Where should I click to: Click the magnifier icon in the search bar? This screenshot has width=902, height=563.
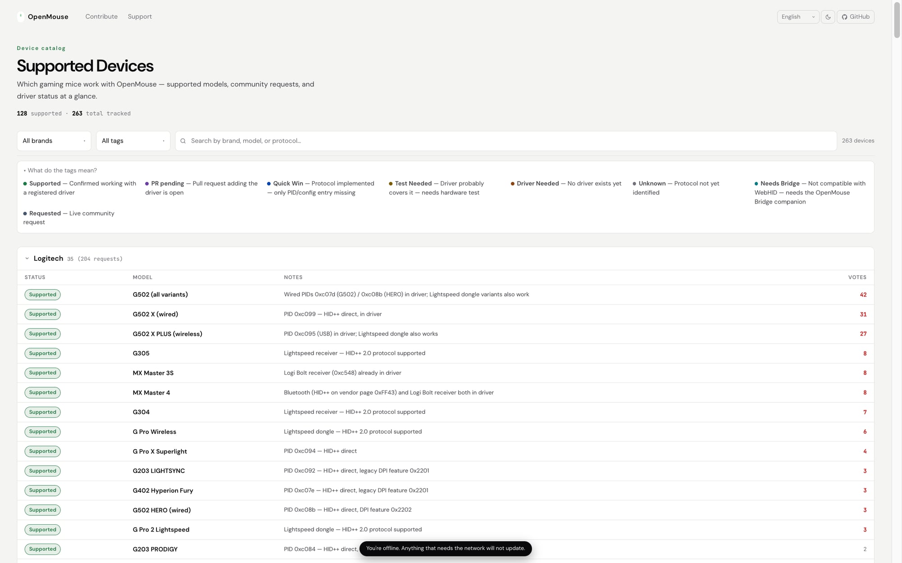point(183,141)
